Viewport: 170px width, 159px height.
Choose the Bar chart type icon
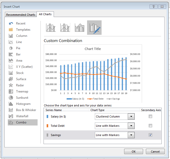point(11,54)
